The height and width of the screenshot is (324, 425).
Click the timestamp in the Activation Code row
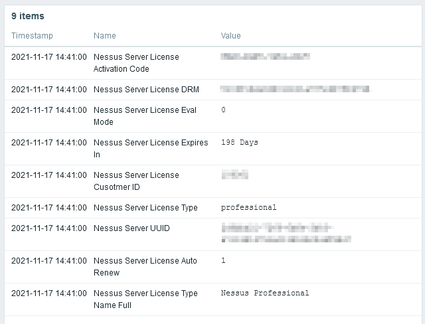click(x=48, y=57)
